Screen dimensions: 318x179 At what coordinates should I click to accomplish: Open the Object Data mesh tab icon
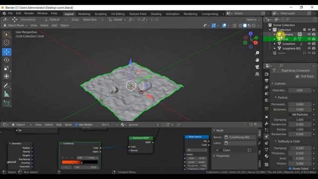(266, 150)
